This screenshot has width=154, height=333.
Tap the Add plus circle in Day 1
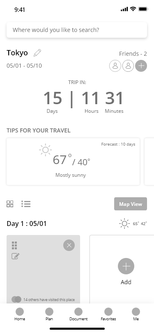(x=126, y=266)
